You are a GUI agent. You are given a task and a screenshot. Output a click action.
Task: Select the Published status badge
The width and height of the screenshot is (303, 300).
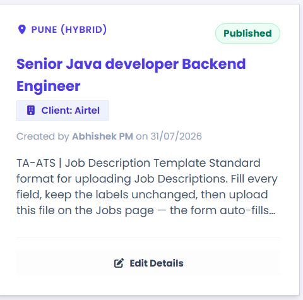[x=247, y=33]
